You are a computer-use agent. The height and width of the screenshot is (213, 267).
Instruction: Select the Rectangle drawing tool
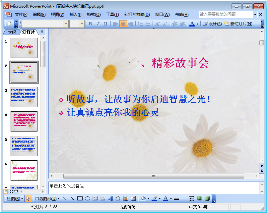[x=80, y=198]
